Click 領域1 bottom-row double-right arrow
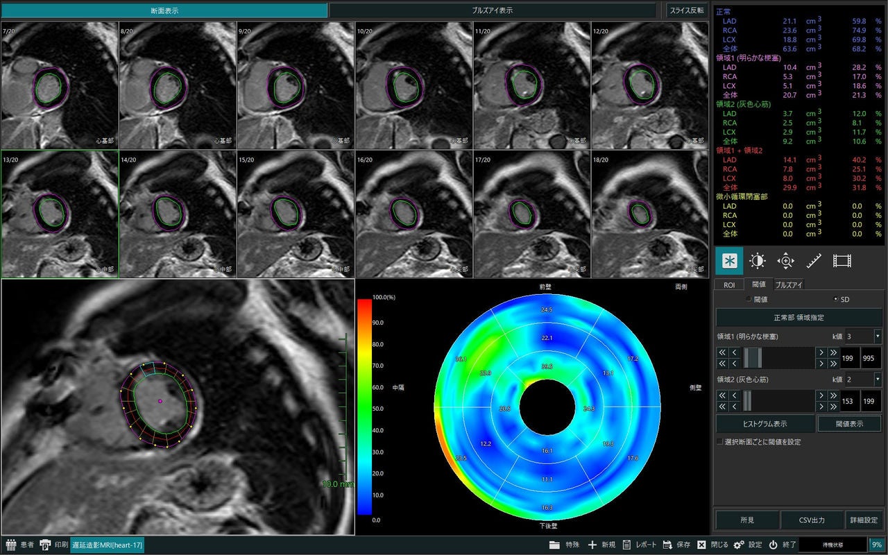The width and height of the screenshot is (888, 555). click(833, 364)
